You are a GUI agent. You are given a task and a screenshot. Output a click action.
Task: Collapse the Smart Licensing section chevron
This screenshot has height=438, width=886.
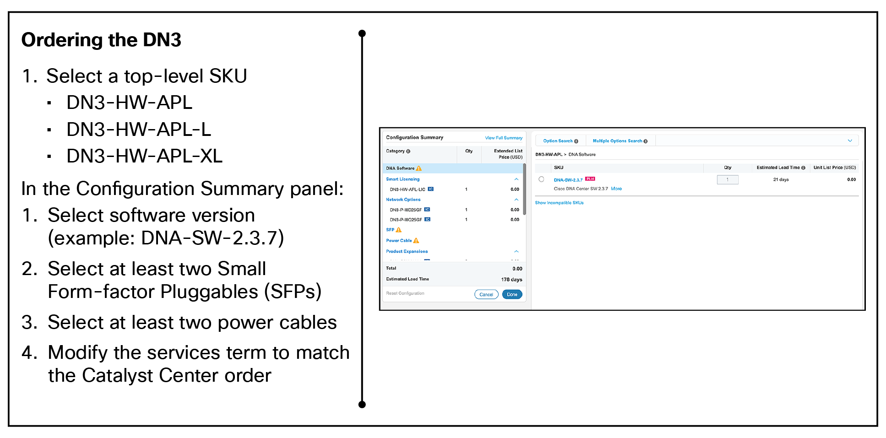516,179
